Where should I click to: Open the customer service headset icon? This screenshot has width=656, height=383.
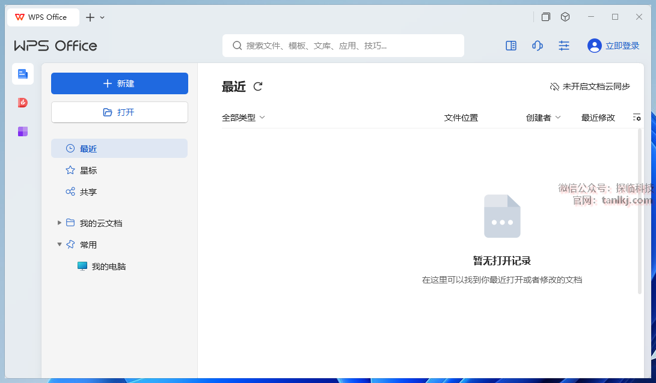coord(538,46)
